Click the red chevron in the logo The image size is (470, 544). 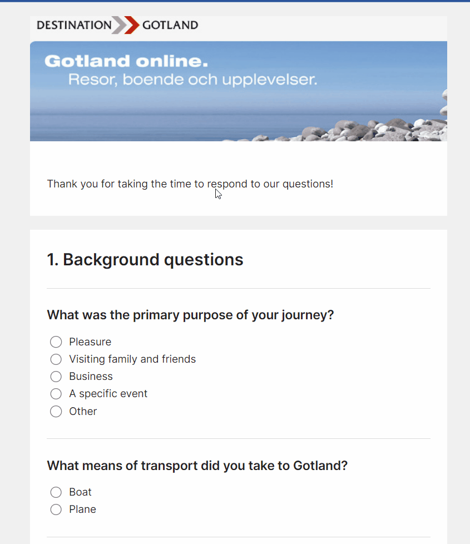[x=132, y=25]
